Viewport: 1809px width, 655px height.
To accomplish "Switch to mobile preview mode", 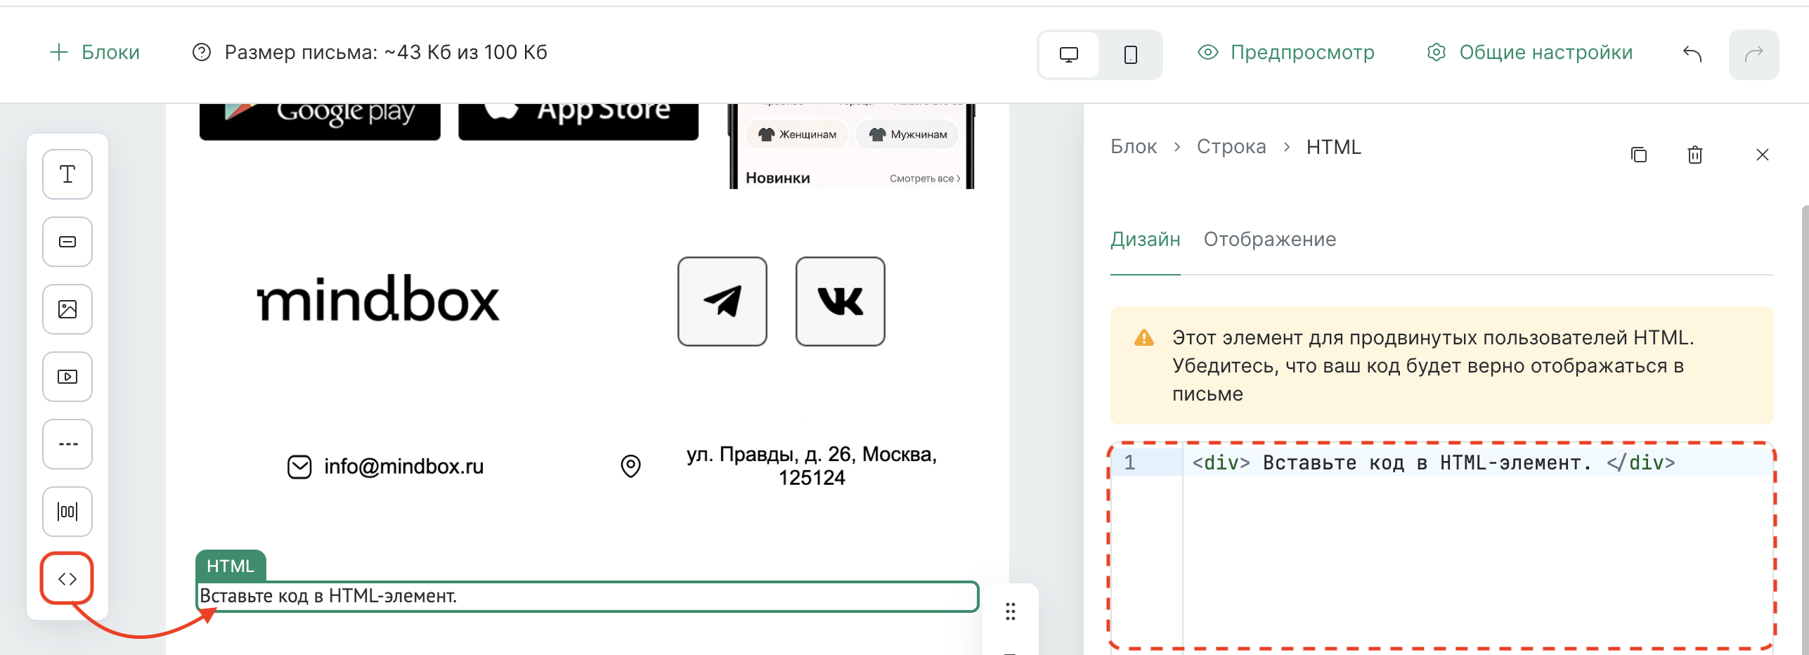I will 1130,55.
